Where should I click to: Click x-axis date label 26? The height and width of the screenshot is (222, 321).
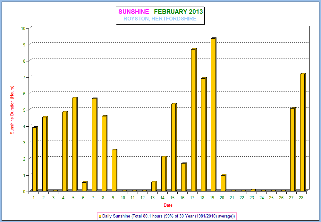coord(282,198)
